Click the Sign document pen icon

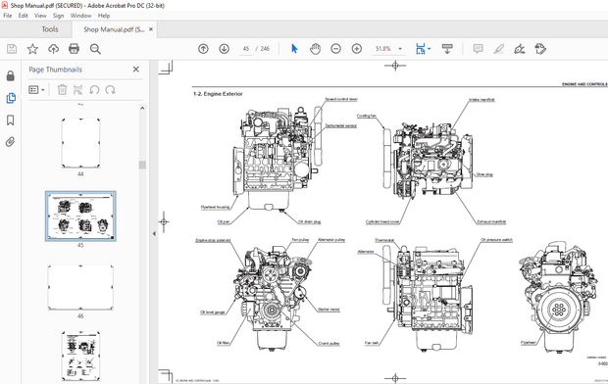519,49
